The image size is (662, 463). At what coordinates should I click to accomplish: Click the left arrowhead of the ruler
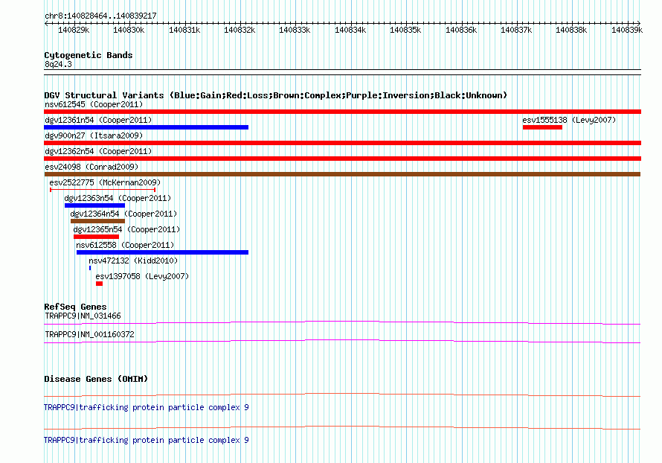(45, 24)
